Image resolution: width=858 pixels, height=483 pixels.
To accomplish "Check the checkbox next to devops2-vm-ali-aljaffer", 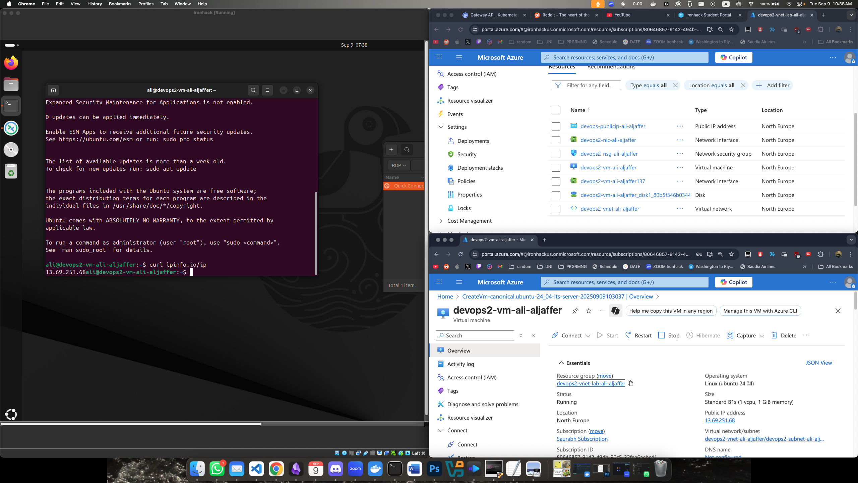I will pyautogui.click(x=556, y=167).
